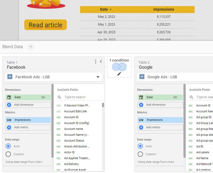Click Table 2 configuration panel scrollbar

coord(185,121)
